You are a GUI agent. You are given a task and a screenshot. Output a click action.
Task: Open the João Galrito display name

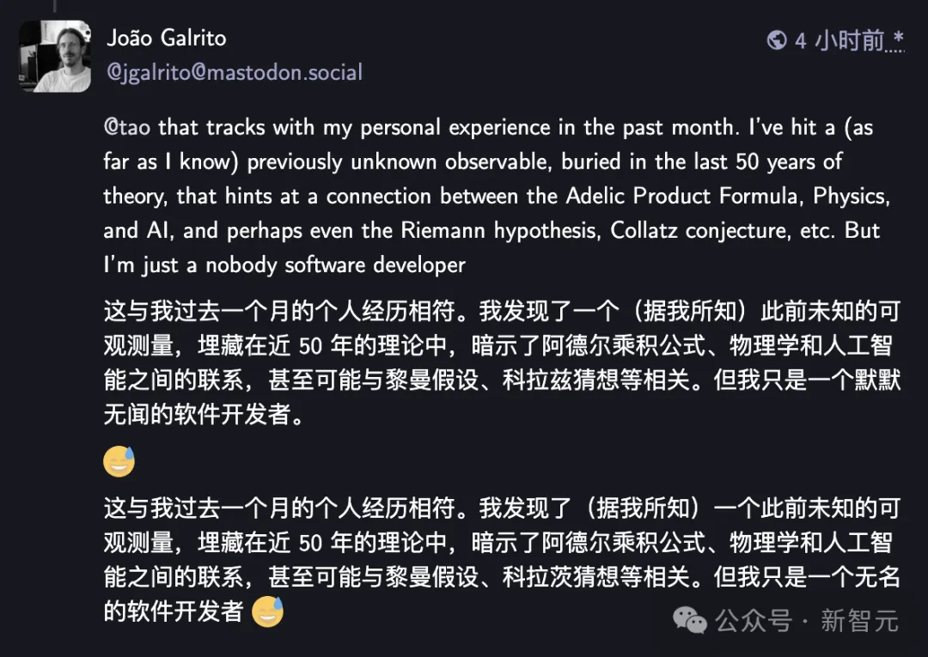pos(167,39)
